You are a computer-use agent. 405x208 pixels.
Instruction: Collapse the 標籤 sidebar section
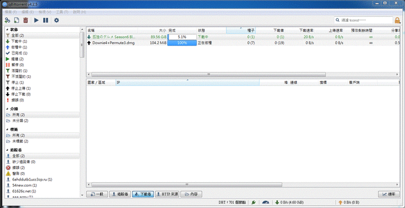pyautogui.click(x=7, y=130)
